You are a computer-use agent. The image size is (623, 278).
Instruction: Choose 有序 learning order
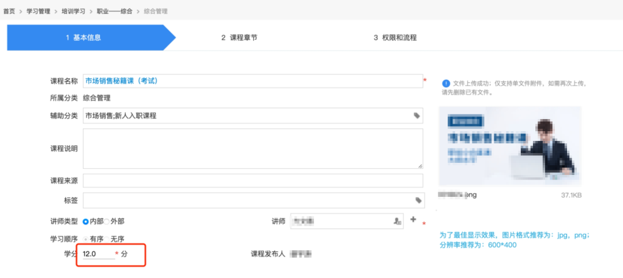(x=85, y=239)
